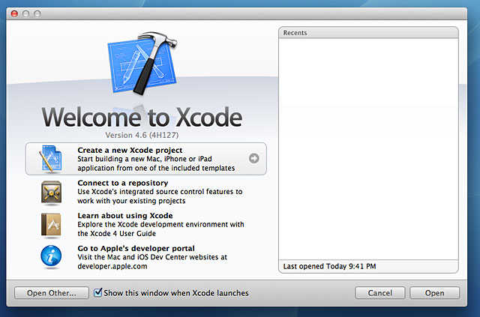Screen dimensions: 480x317
Task: Click the developer.apple.com text
Action: point(112,266)
